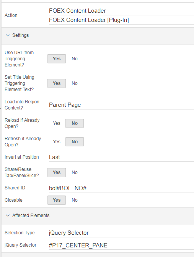Enable Refresh if Already Open with Yes

[x=57, y=142]
